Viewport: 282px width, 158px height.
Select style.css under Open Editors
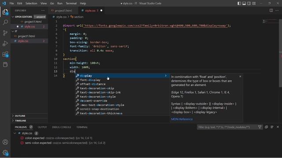[30, 26]
